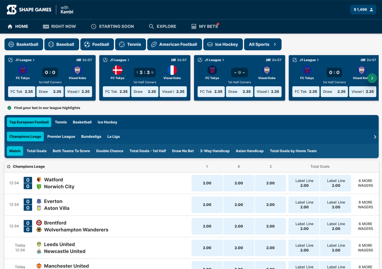
Task: Open the account balance user icon
Action: click(x=371, y=10)
